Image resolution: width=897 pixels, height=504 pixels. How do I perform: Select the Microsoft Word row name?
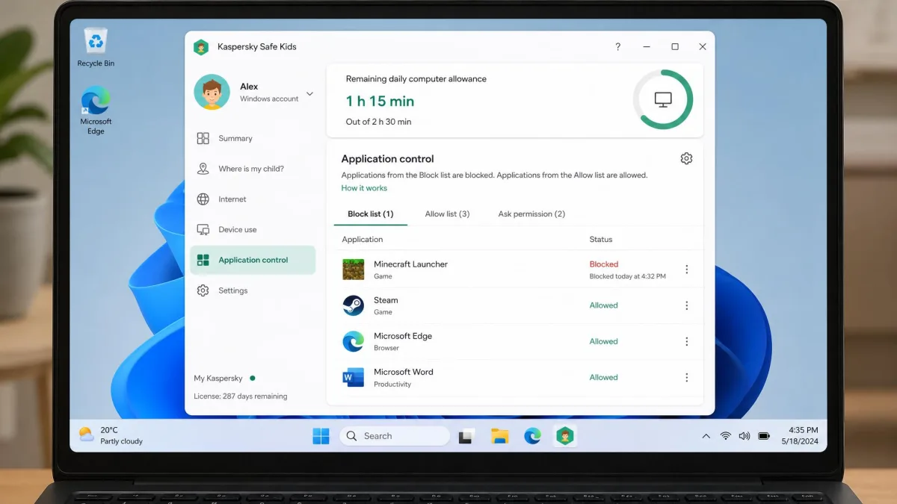(x=404, y=372)
